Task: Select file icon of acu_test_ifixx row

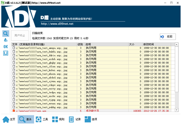Action: [x=14, y=66]
